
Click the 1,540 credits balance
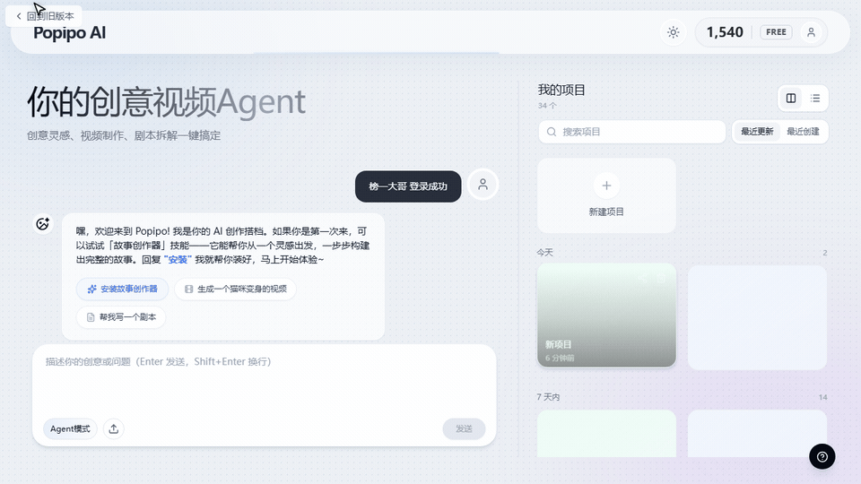725,32
